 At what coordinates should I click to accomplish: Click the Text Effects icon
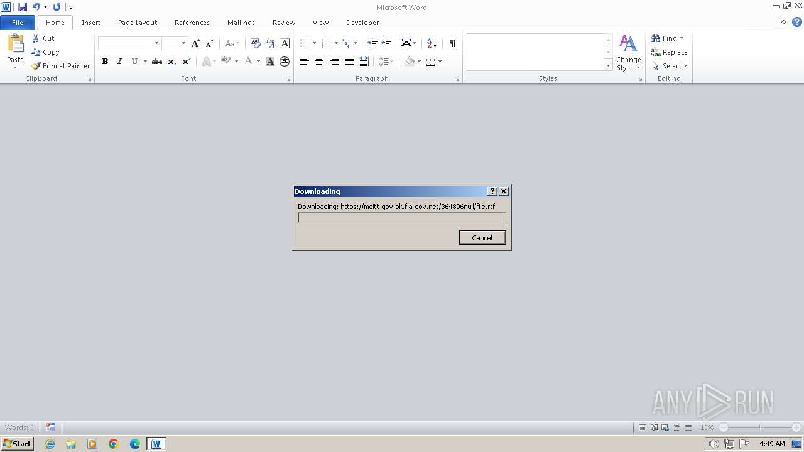(x=205, y=62)
